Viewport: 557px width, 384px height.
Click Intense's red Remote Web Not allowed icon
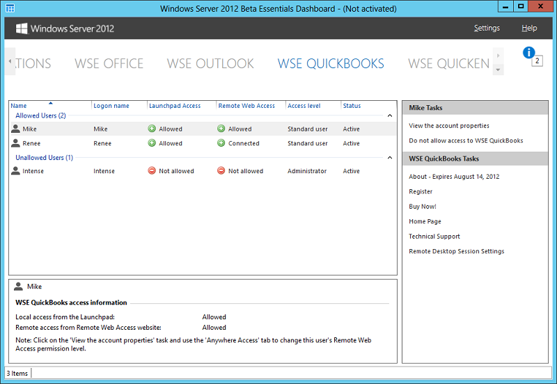[x=221, y=170]
